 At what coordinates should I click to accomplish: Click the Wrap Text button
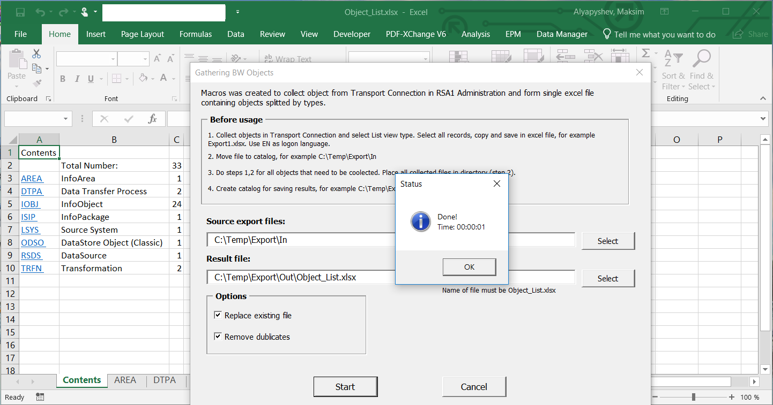287,59
